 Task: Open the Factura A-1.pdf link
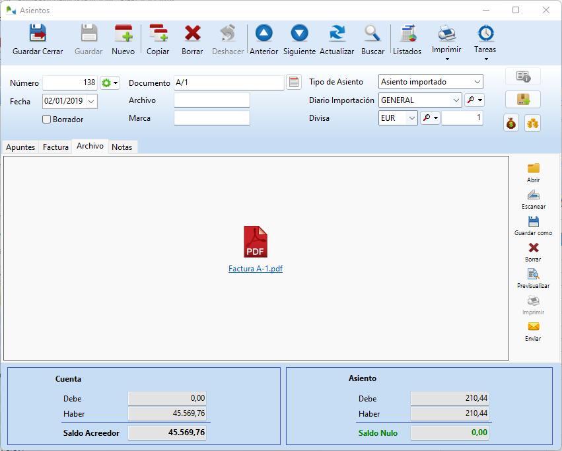[256, 269]
